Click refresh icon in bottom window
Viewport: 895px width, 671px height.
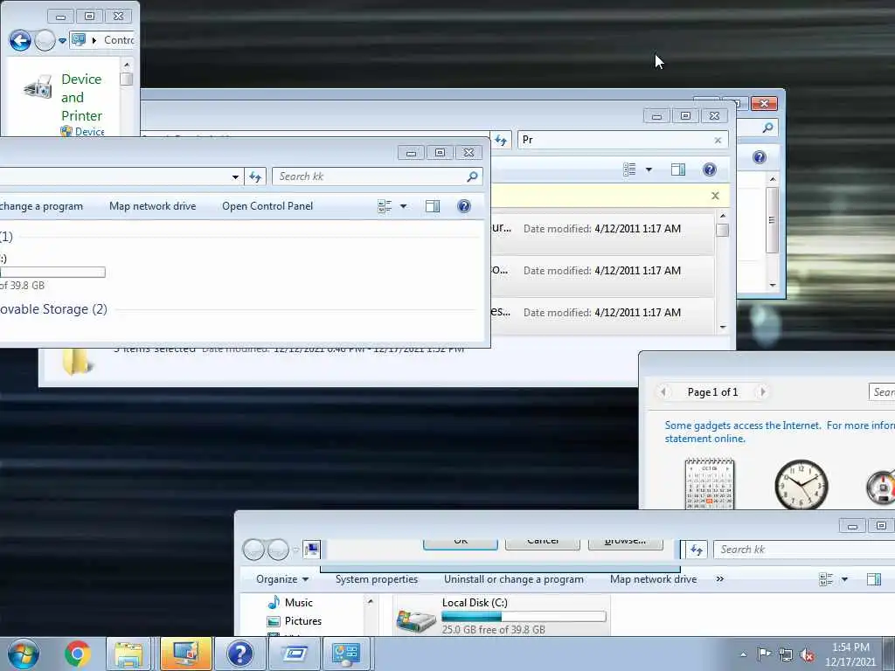(x=697, y=550)
